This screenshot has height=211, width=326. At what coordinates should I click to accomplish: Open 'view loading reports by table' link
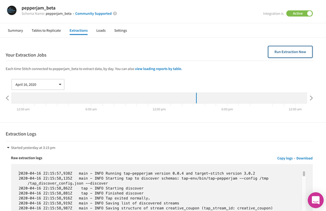pyautogui.click(x=159, y=69)
